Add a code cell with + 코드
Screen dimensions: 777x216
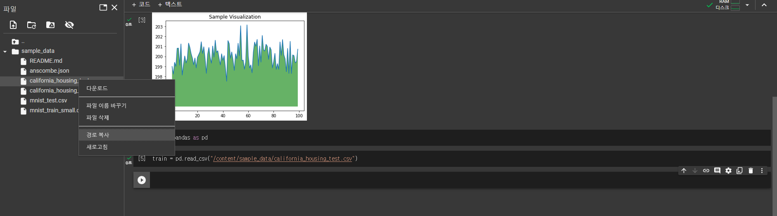click(x=141, y=5)
